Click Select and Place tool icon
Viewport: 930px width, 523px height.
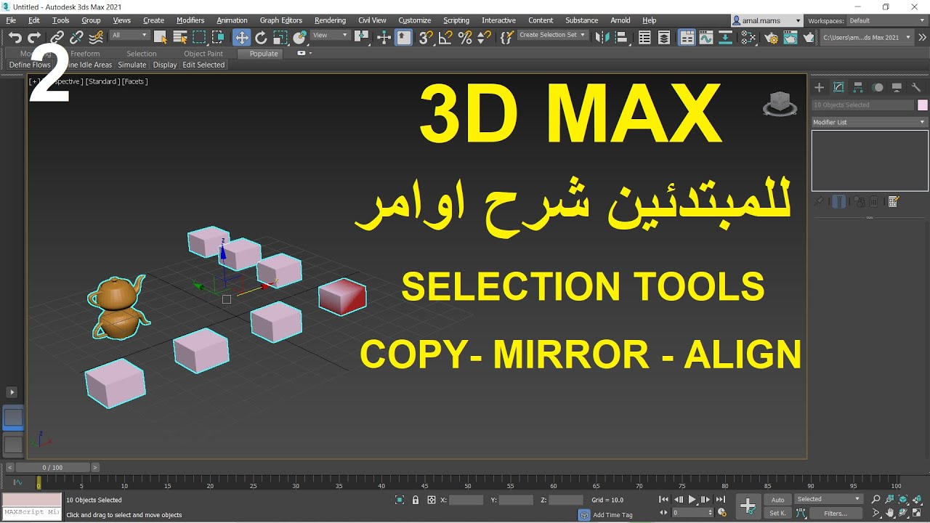pyautogui.click(x=299, y=38)
